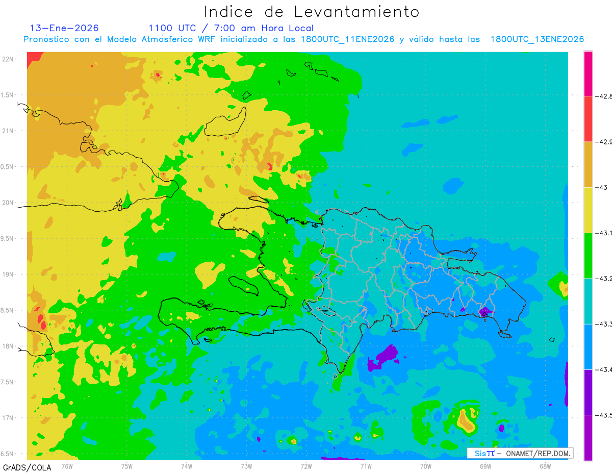
Task: Select the yellow legend swatch between -43 and -43.1
Action: tap(588, 210)
